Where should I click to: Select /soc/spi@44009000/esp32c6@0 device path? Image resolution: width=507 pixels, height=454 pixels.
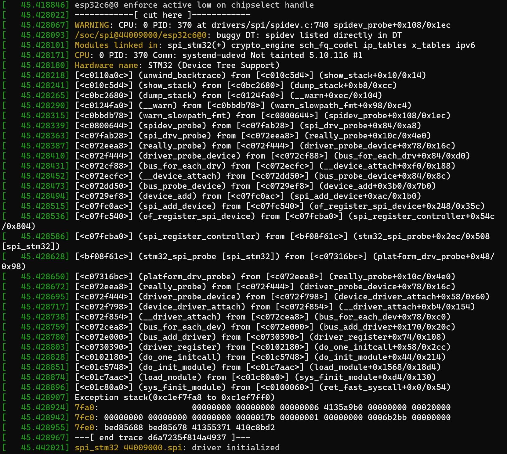pos(141,35)
